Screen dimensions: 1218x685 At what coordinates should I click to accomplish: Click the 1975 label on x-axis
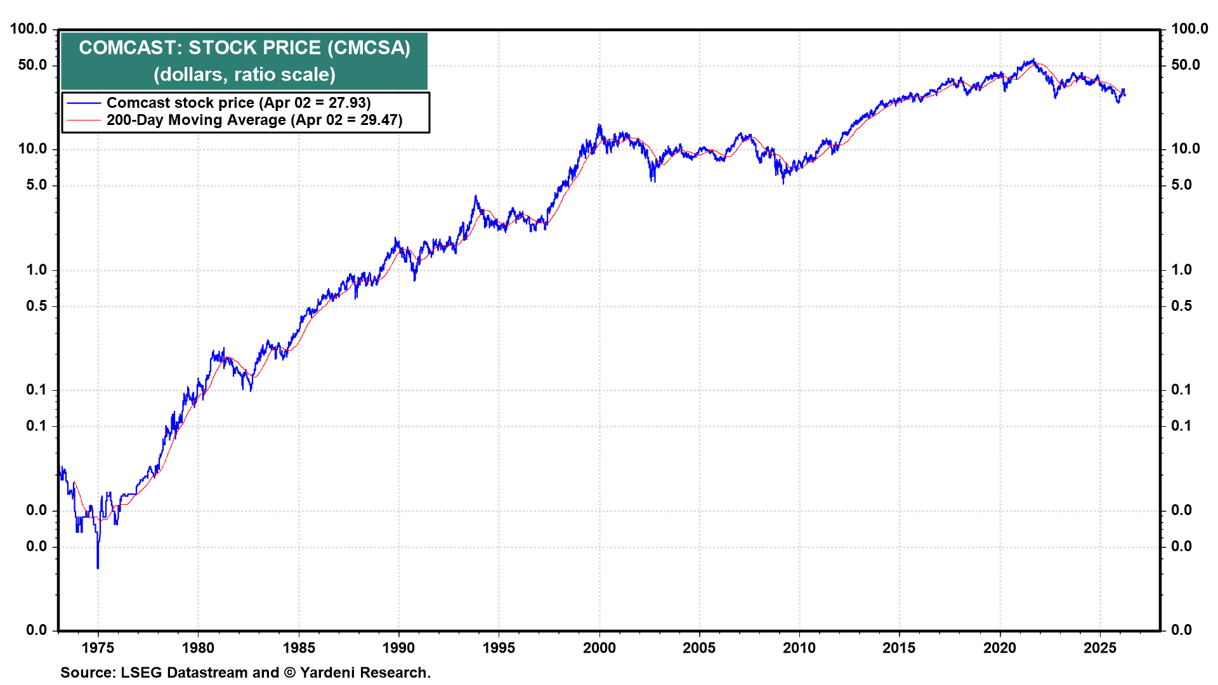[98, 648]
